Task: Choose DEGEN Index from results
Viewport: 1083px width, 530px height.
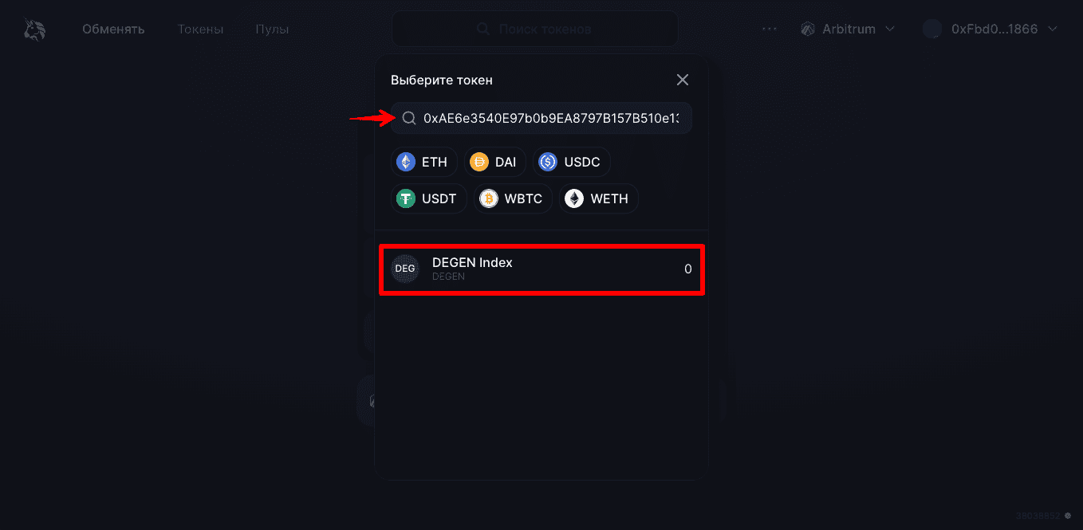Action: [541, 269]
